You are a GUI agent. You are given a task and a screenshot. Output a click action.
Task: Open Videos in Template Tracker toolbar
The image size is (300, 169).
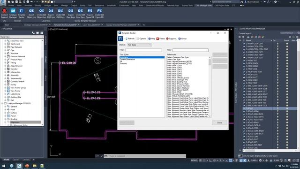click(160, 38)
